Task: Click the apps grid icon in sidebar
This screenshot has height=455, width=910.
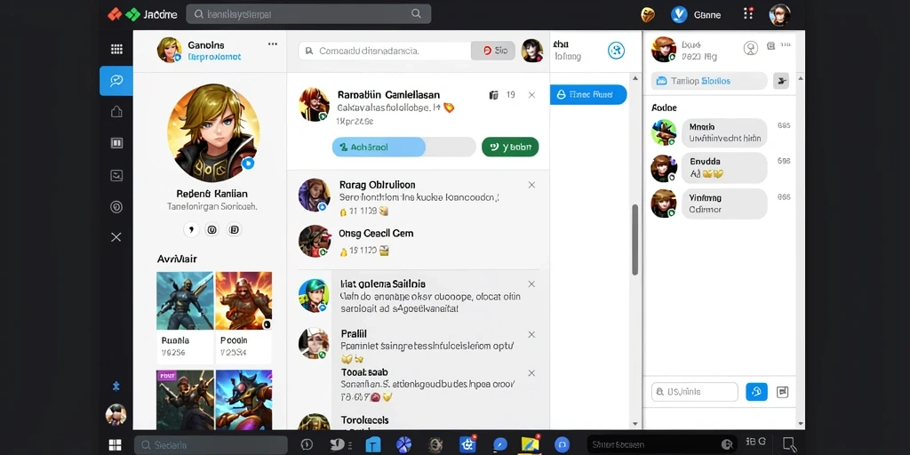Action: pyautogui.click(x=116, y=50)
